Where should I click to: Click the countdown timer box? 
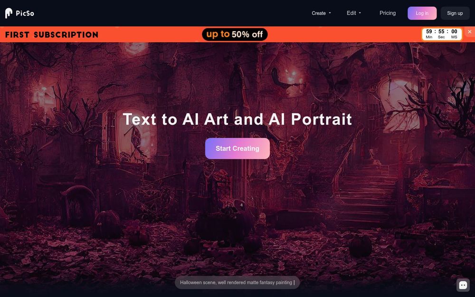pyautogui.click(x=442, y=34)
